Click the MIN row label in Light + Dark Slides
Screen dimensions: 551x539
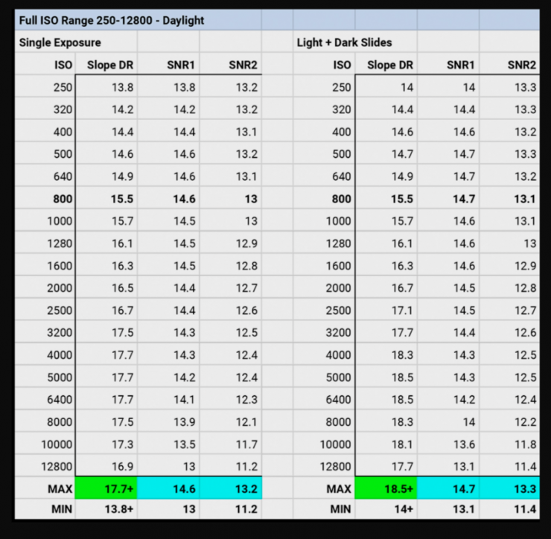click(x=325, y=511)
